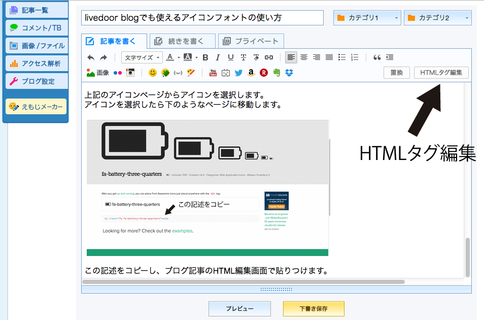Viewport: 484px width, 320px height.
Task: Align text right
Action: pos(317,57)
